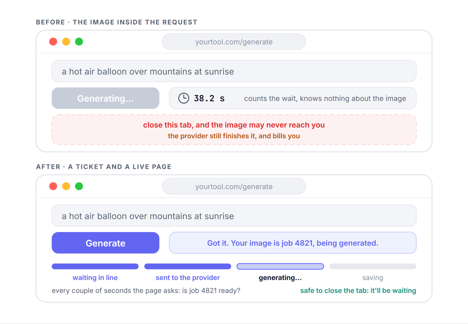Click the red dot in the top window

pyautogui.click(x=53, y=42)
